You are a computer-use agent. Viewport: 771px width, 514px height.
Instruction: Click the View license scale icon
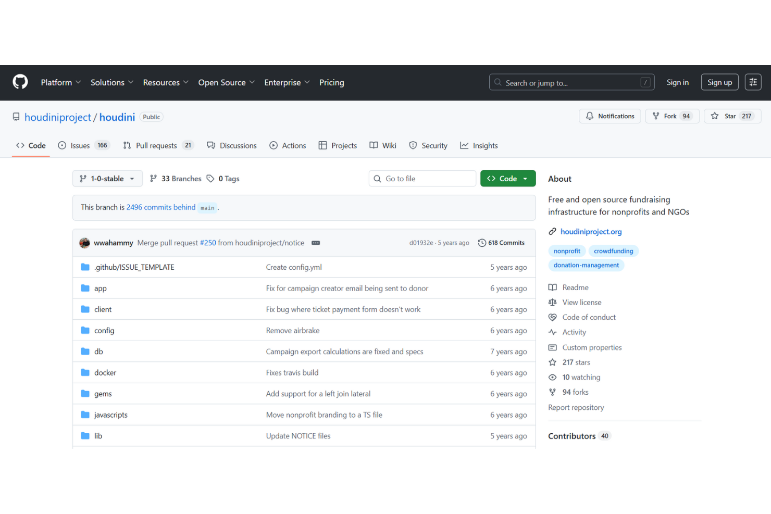coord(552,302)
